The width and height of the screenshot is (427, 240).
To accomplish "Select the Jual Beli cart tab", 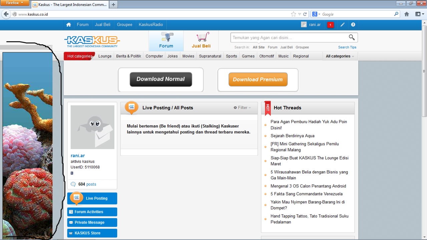I will tap(201, 41).
